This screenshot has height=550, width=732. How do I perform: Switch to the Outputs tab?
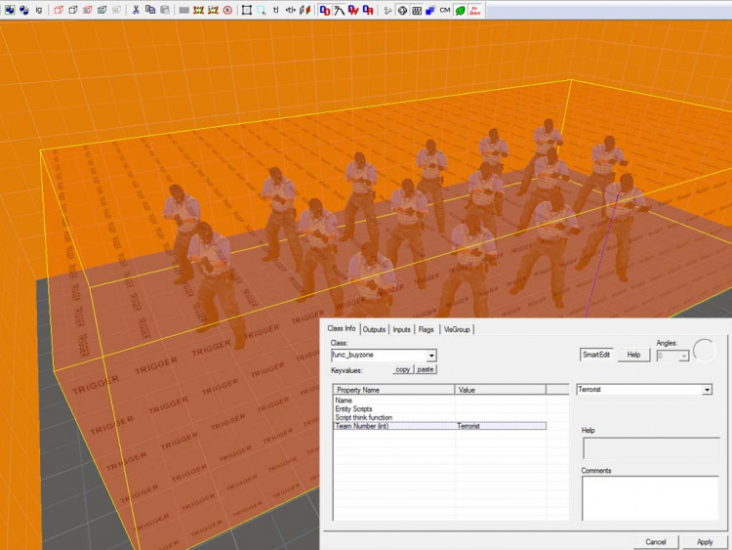tap(374, 329)
